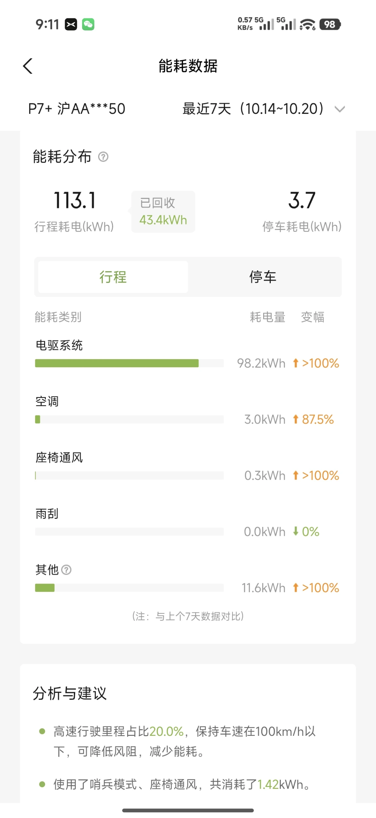Tap the 3.7 停车耗电 value
The image size is (376, 818).
(x=302, y=200)
